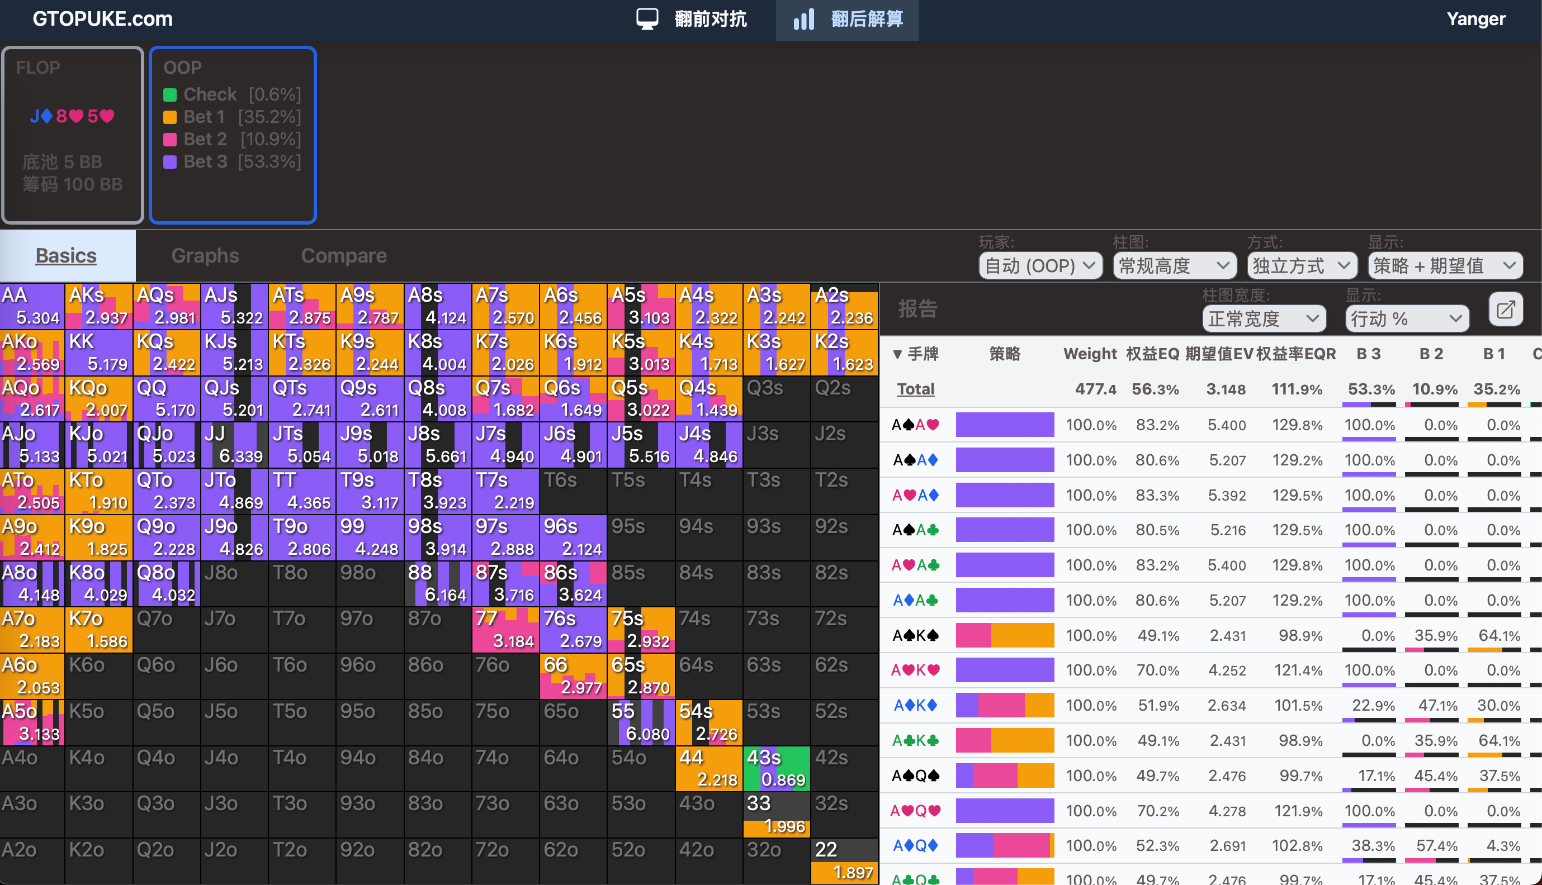Image resolution: width=1542 pixels, height=885 pixels.
Task: Select the A5o cell showing 3.133
Action: (x=32, y=722)
